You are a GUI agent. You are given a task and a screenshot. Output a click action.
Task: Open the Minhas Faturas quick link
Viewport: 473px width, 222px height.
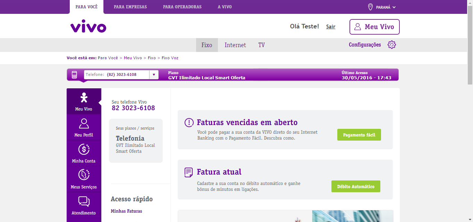(x=126, y=211)
